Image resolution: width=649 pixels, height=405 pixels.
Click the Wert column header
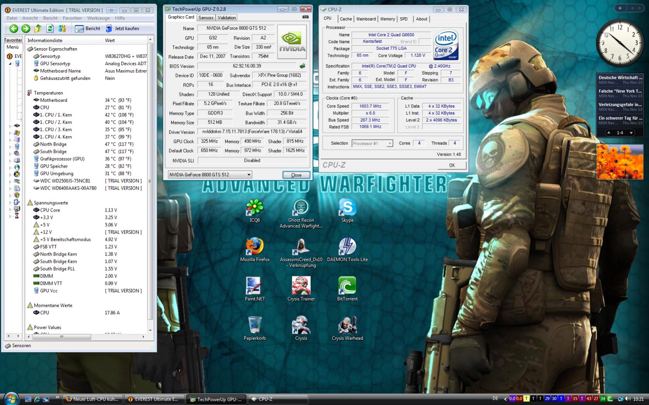click(125, 40)
